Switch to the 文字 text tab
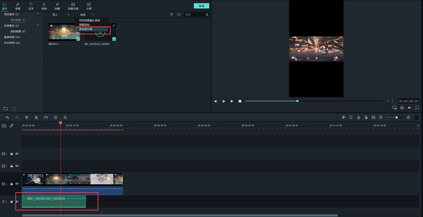The height and width of the screenshot is (217, 423). click(31, 6)
